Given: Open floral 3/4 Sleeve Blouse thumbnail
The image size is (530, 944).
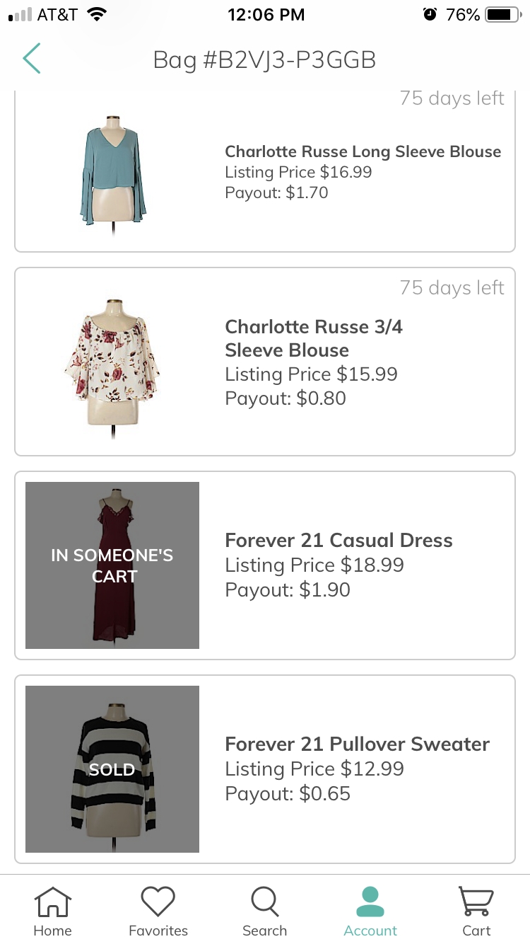Looking at the screenshot, I should coord(112,362).
